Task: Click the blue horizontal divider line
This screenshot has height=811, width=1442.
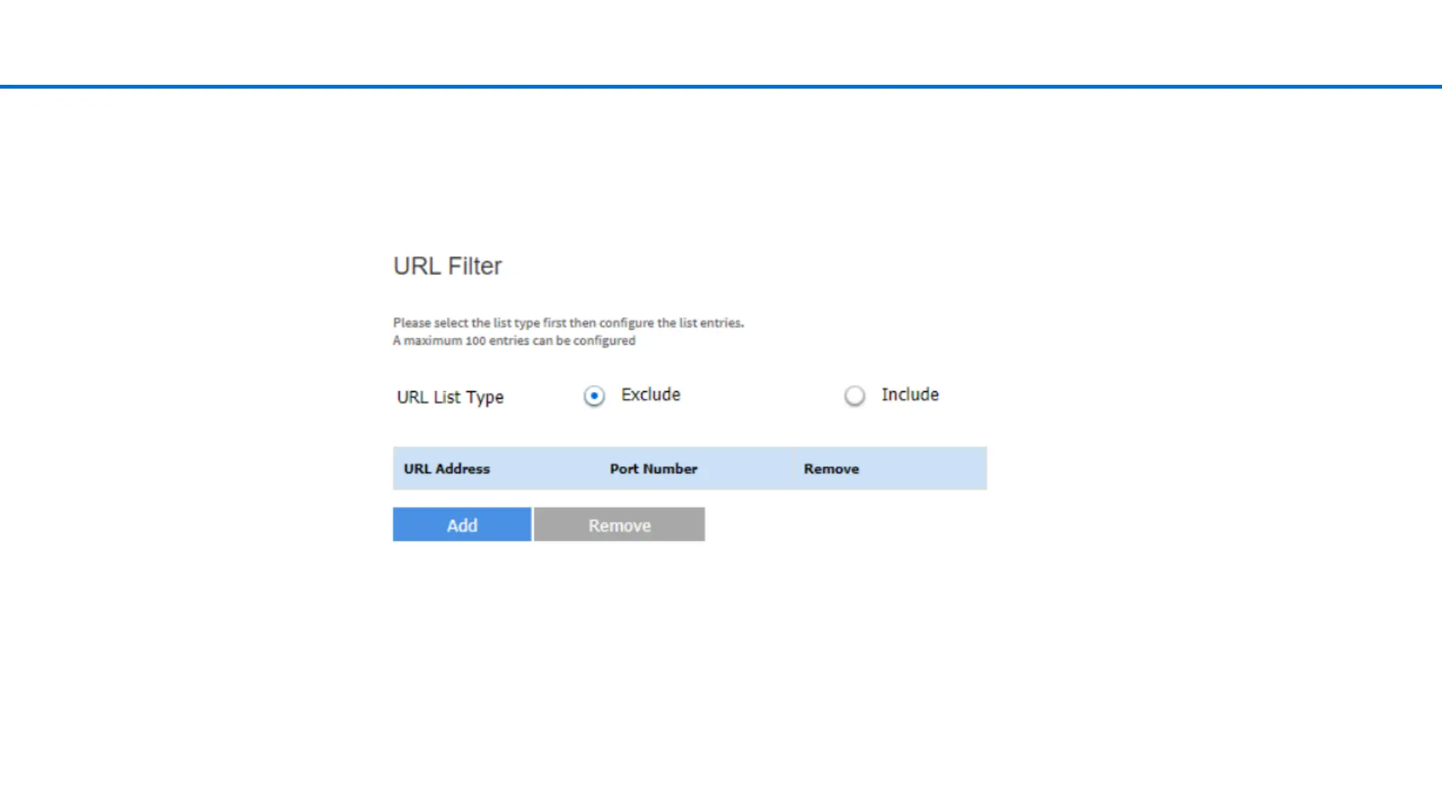Action: (x=721, y=86)
